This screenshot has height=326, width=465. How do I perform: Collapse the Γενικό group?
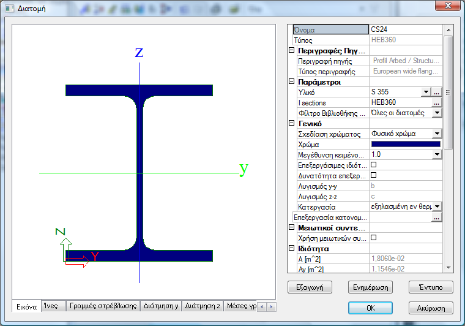291,123
